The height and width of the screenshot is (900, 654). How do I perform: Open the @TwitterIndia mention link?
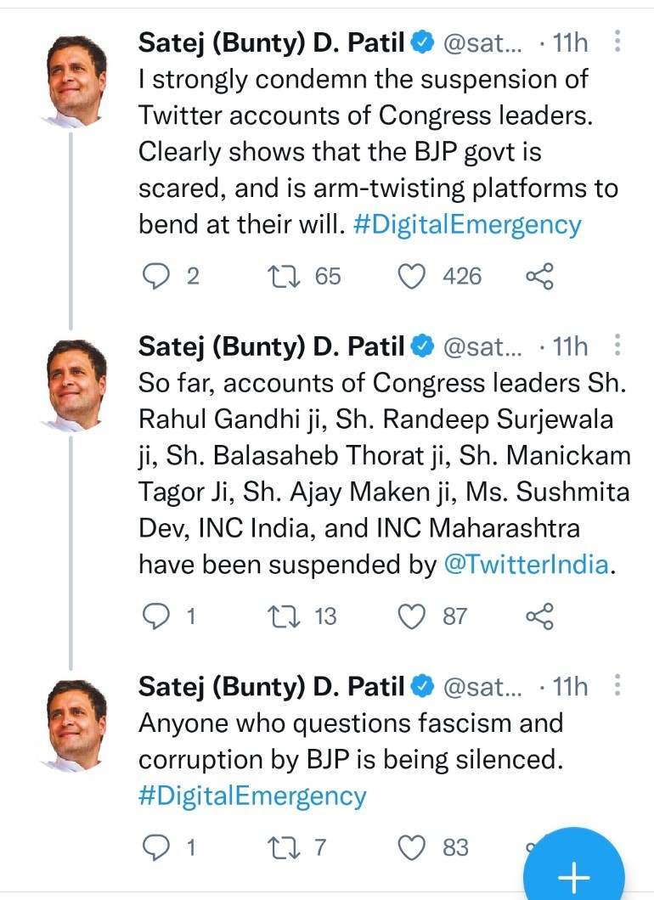pyautogui.click(x=527, y=565)
